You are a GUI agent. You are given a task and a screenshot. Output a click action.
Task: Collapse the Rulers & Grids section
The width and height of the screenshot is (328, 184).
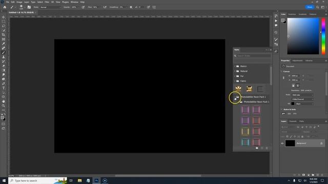[x=282, y=109]
